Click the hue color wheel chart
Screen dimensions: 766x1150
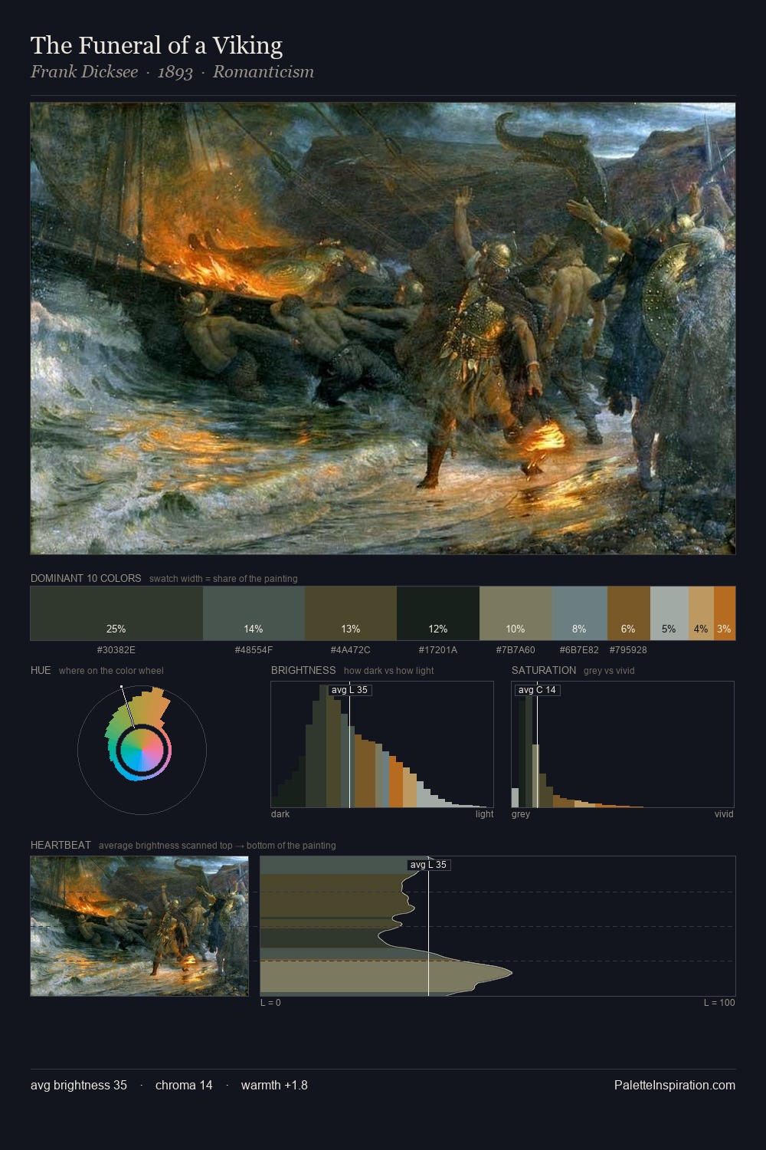coord(142,750)
